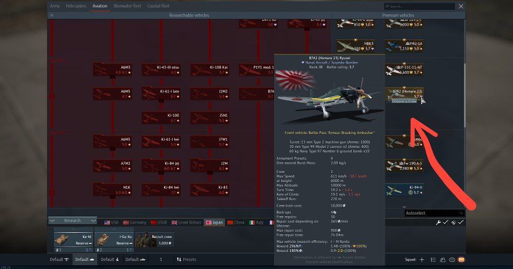Click the Japan flag nation tab
The width and height of the screenshot is (513, 269).
214,222
